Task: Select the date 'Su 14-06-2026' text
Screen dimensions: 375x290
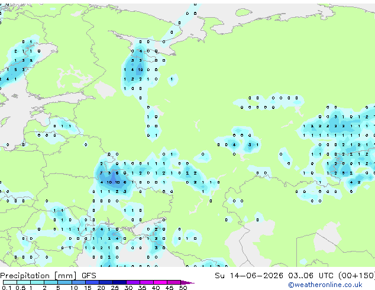Action: pos(249,276)
